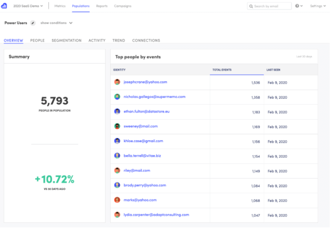This screenshot has width=331, height=228.
Task: Switch to the Activity tab
Action: pyautogui.click(x=97, y=40)
